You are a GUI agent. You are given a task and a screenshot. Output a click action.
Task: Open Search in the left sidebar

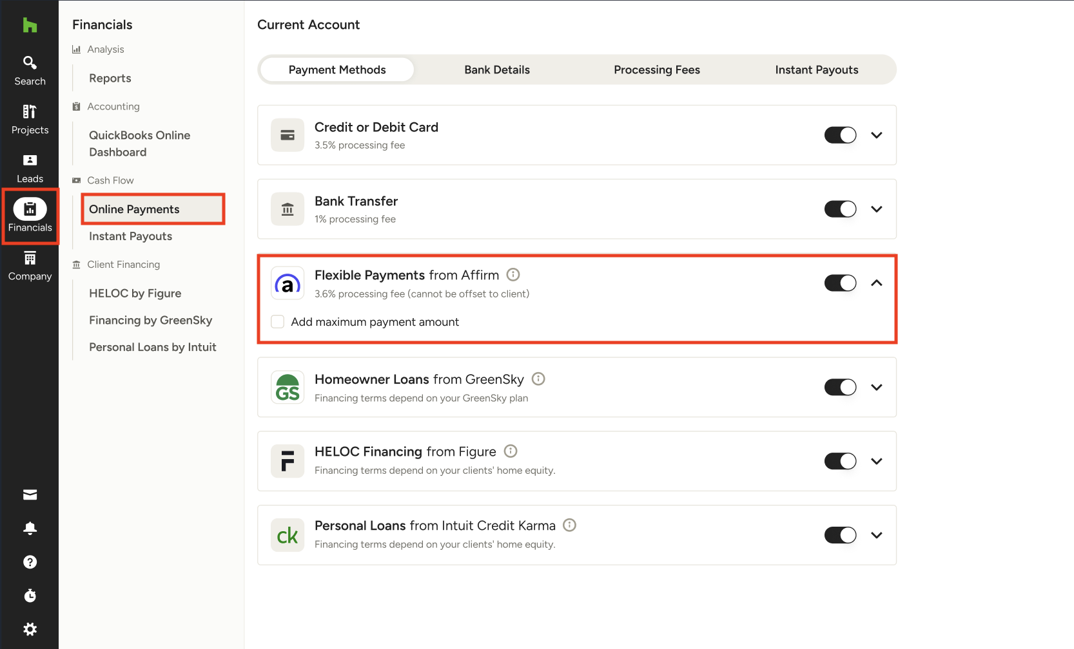(x=30, y=70)
